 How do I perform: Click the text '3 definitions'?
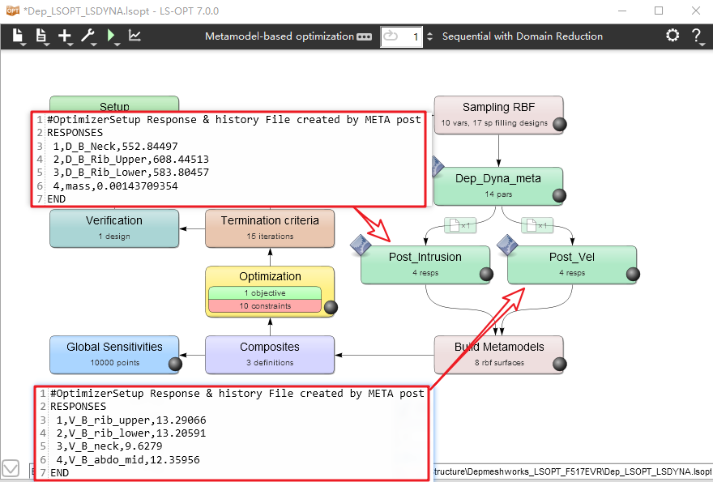click(270, 362)
